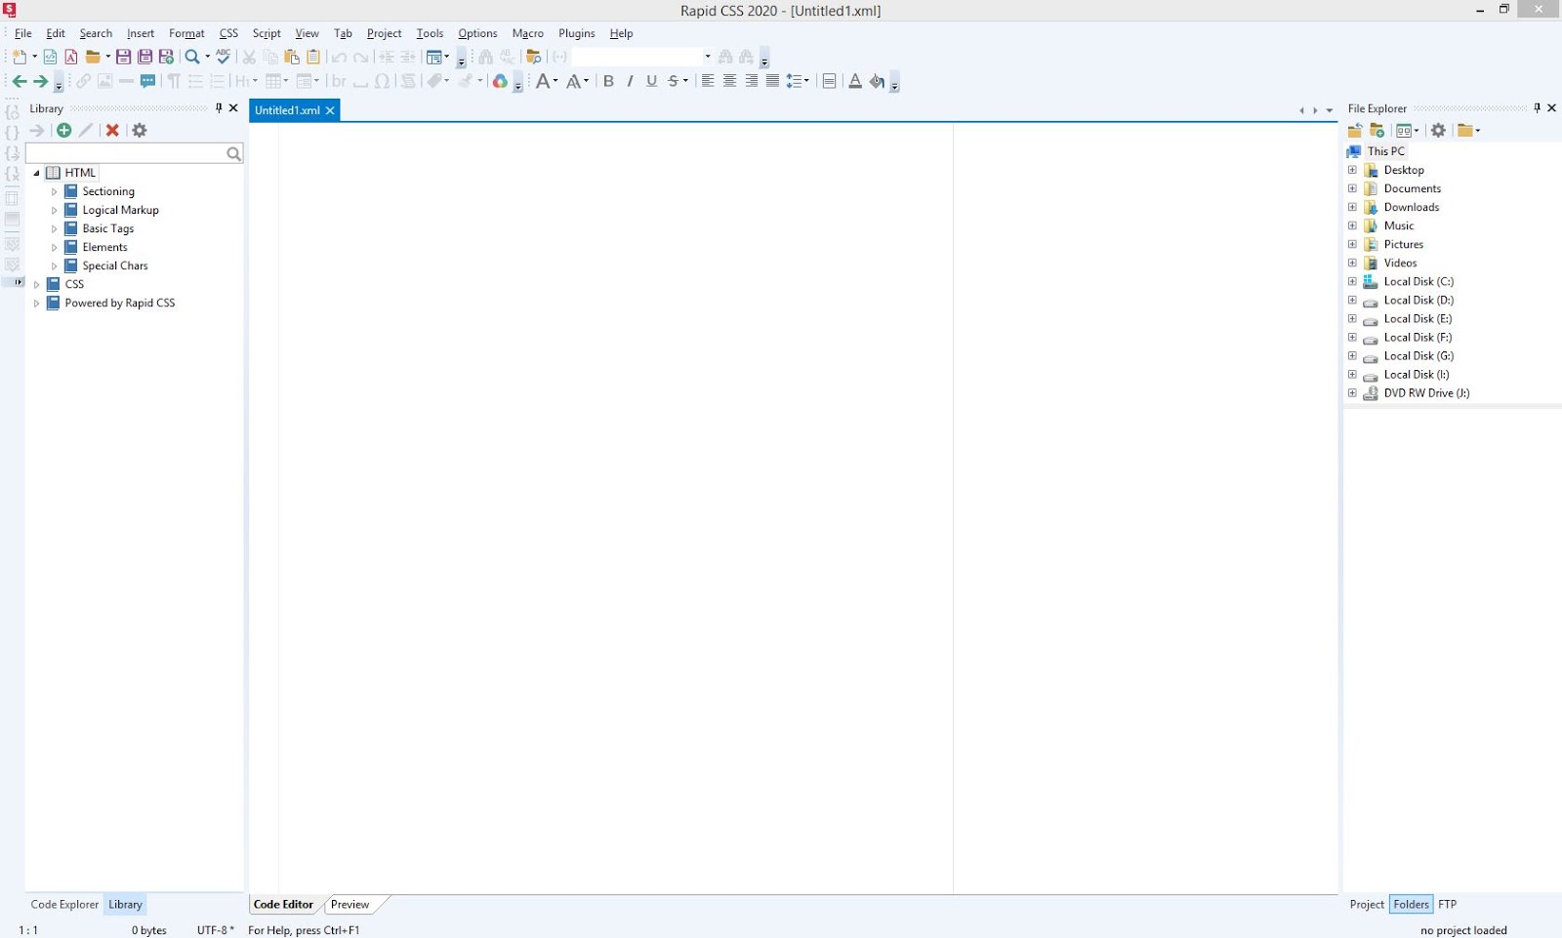1562x938 pixels.
Task: Click the Find magnifier icon
Action: [192, 57]
